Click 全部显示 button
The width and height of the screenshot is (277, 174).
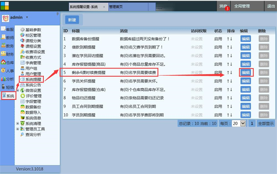coord(266,123)
